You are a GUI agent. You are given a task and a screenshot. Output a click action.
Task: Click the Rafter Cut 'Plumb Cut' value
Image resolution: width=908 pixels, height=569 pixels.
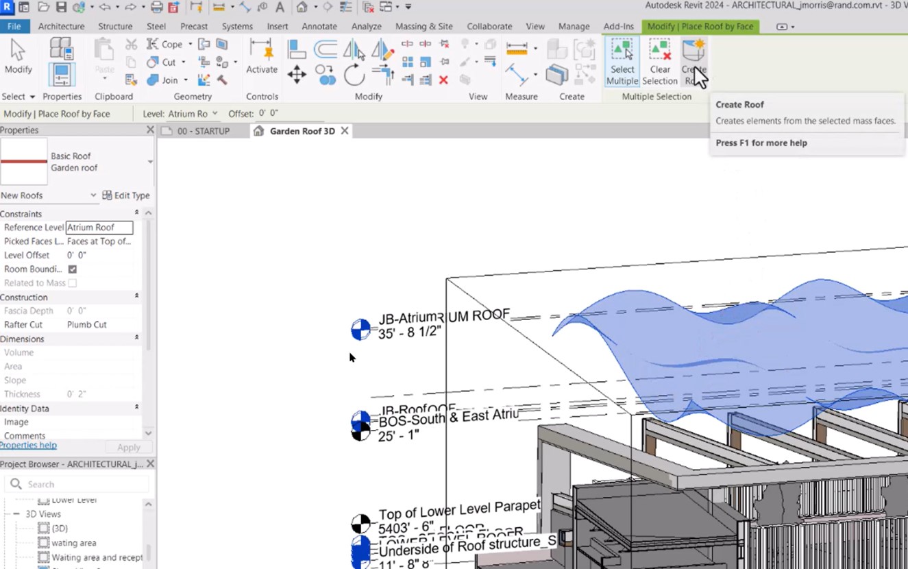pos(87,325)
